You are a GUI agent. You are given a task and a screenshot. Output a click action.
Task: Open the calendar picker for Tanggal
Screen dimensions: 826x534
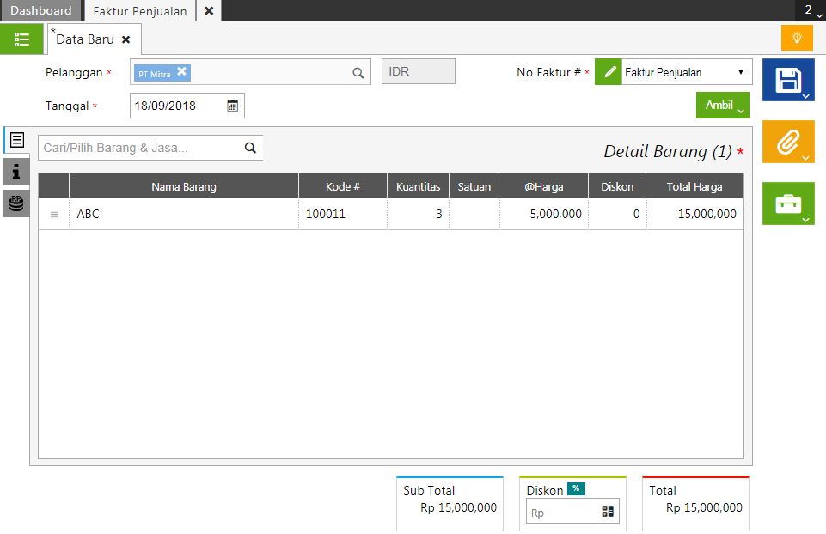(x=232, y=106)
